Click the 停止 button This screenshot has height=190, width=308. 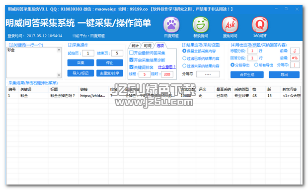110,63
